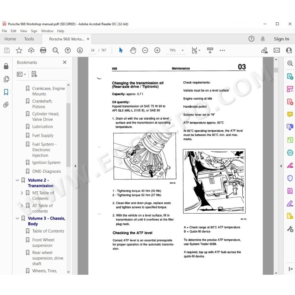This screenshot has height=295, width=295.
Task: Activate the Hand pan tool
Action: [x=133, y=50]
